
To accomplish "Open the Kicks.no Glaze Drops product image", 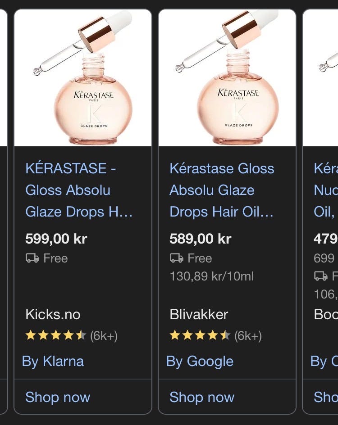I will click(83, 78).
